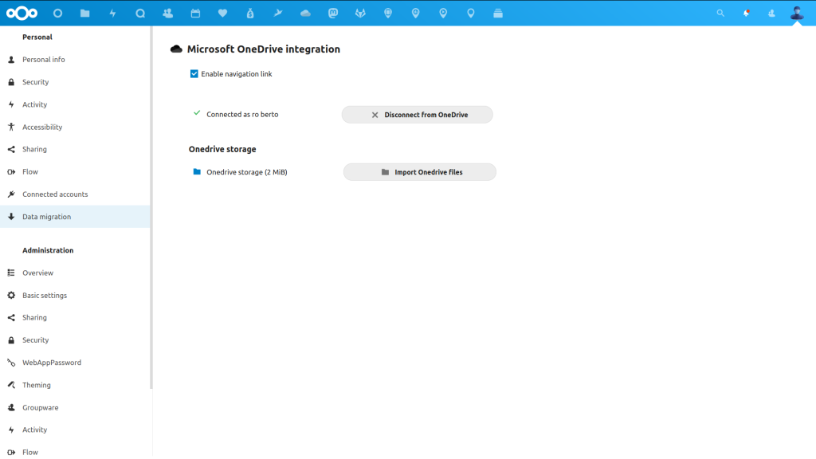
Task: Open the Calendar app icon
Action: click(x=195, y=12)
